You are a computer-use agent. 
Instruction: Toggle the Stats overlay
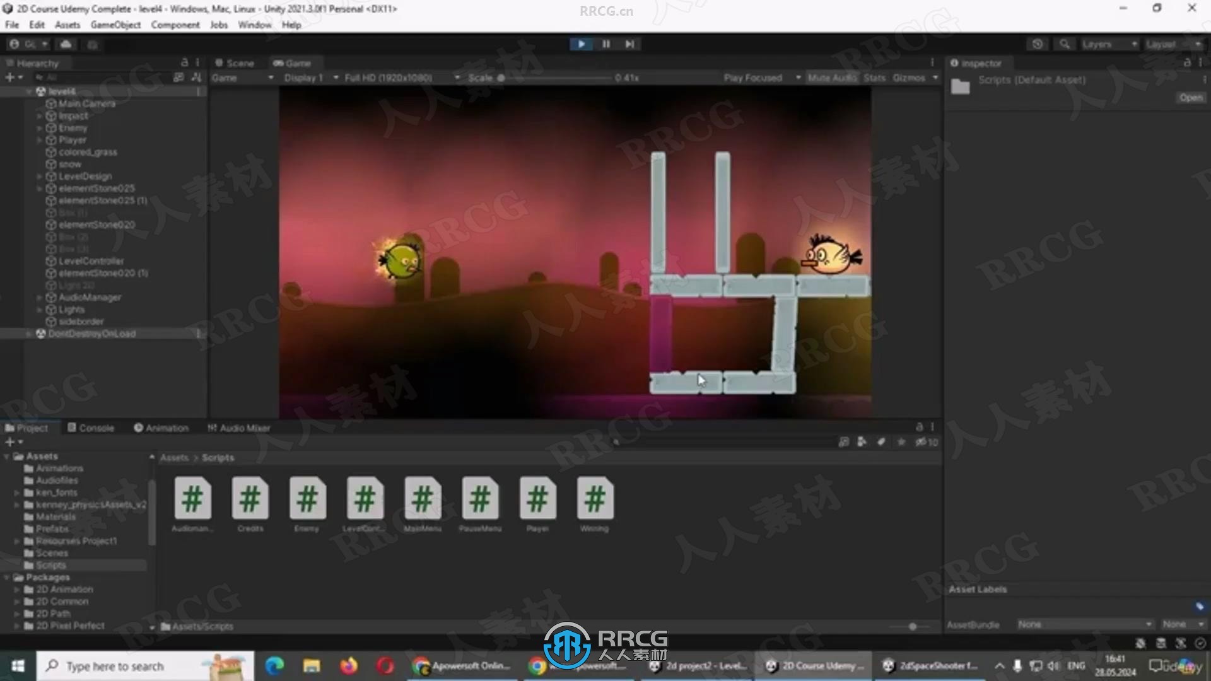tap(874, 78)
